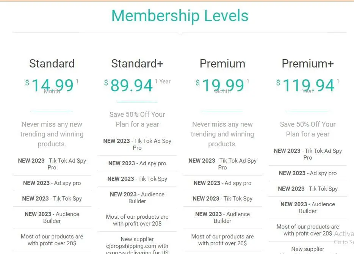This screenshot has height=254, width=354.
Task: Click Standard+ 'Save 50% Off' description
Action: 137,119
